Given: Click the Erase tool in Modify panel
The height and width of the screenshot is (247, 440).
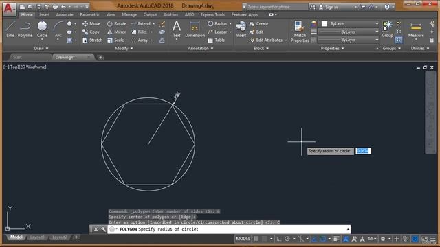Looking at the screenshot, I should coord(162,24).
